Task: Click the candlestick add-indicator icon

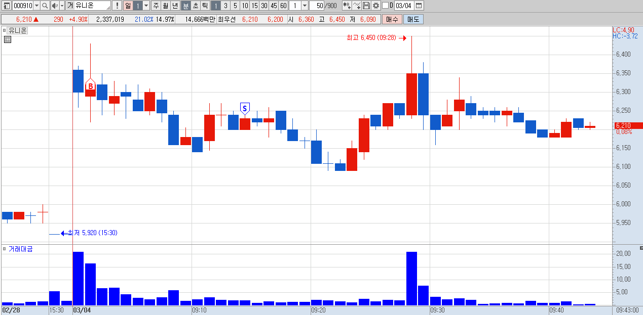Action: click(347, 6)
